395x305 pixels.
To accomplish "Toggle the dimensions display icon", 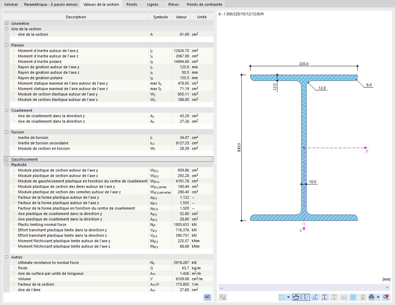I will coord(296,297).
